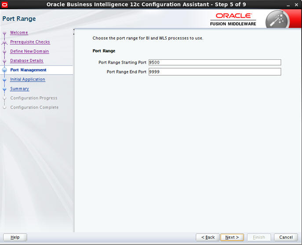Click the Configuration Progress step label
The image size is (302, 245).
pyautogui.click(x=34, y=98)
